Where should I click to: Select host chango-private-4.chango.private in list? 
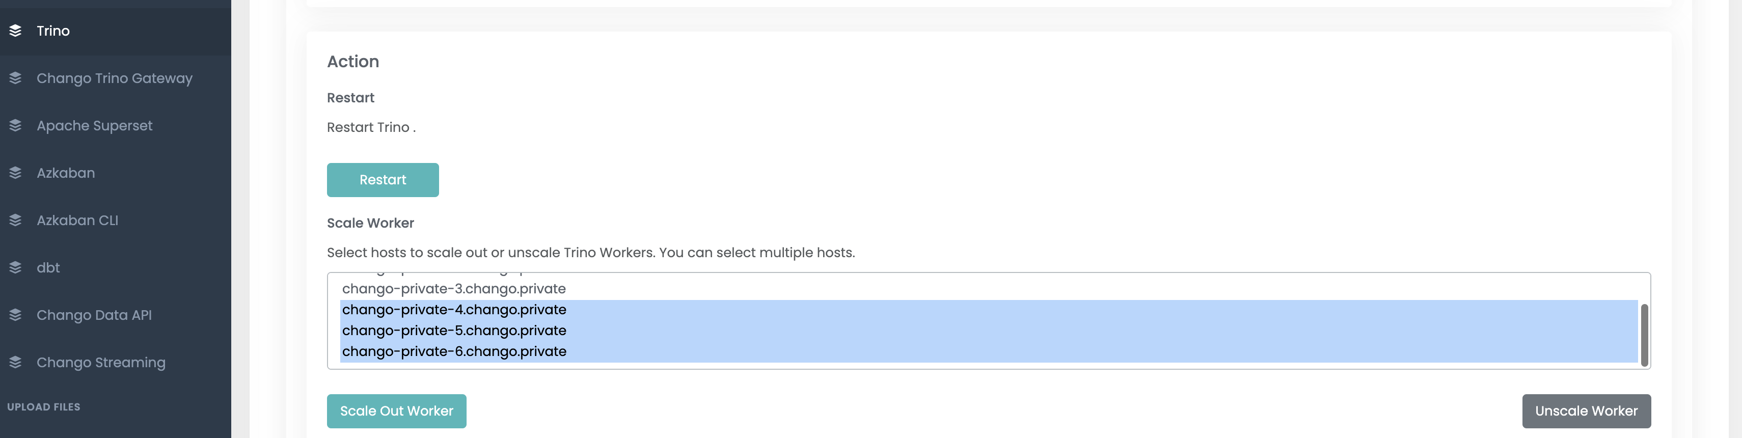coord(989,310)
